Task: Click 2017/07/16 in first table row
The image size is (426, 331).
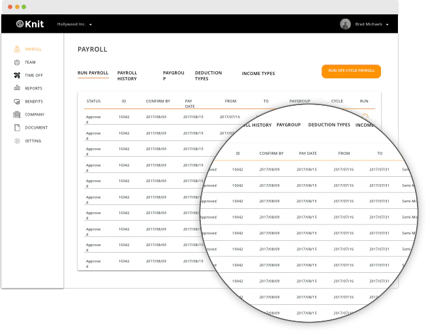Action: pyautogui.click(x=230, y=117)
